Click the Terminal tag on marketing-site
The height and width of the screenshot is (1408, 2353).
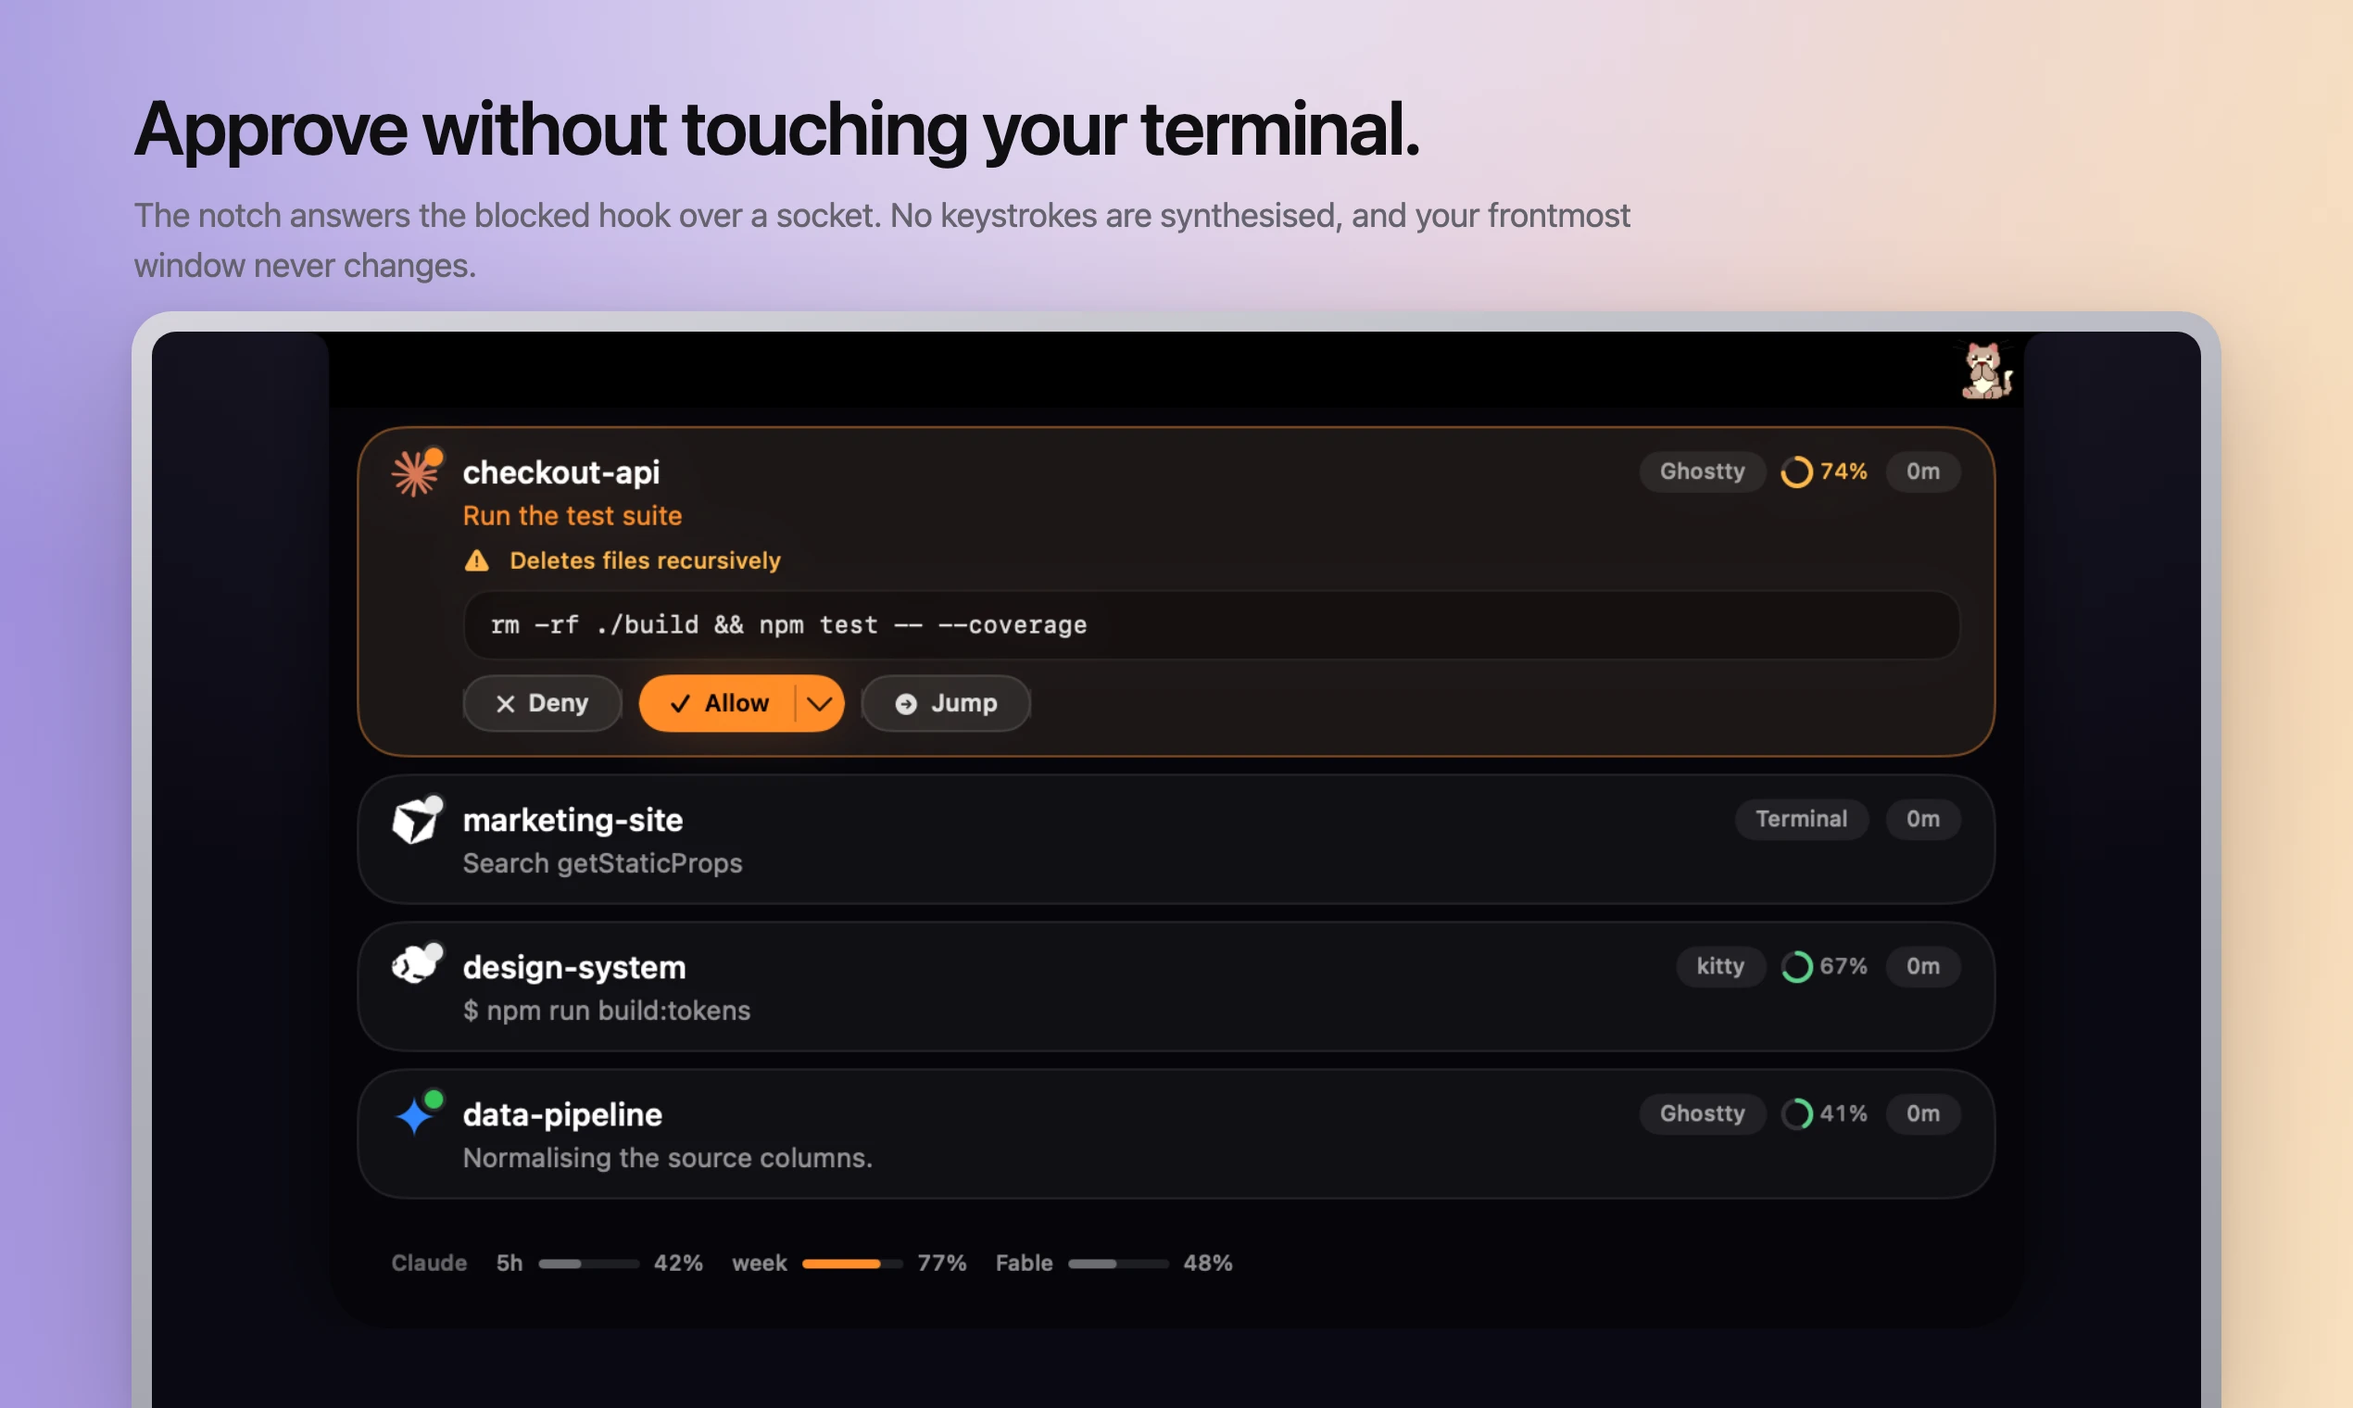click(x=1801, y=819)
